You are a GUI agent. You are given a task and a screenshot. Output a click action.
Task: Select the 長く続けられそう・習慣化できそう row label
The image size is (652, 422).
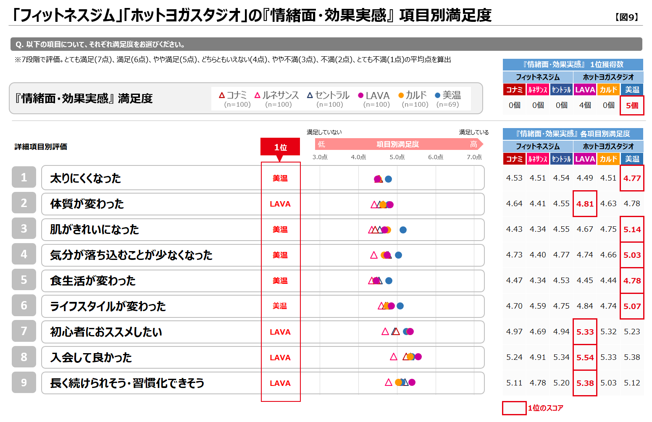click(127, 383)
